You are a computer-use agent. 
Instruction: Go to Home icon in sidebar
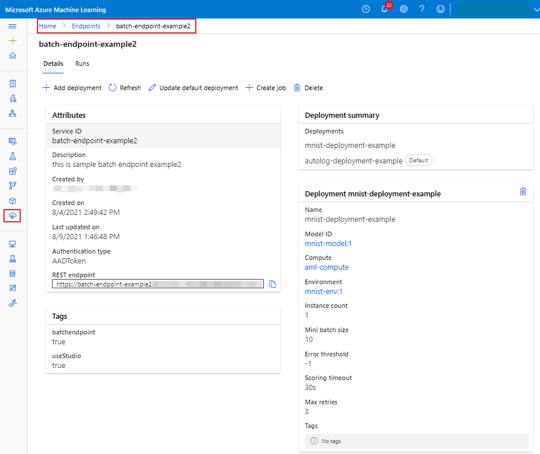coord(12,55)
